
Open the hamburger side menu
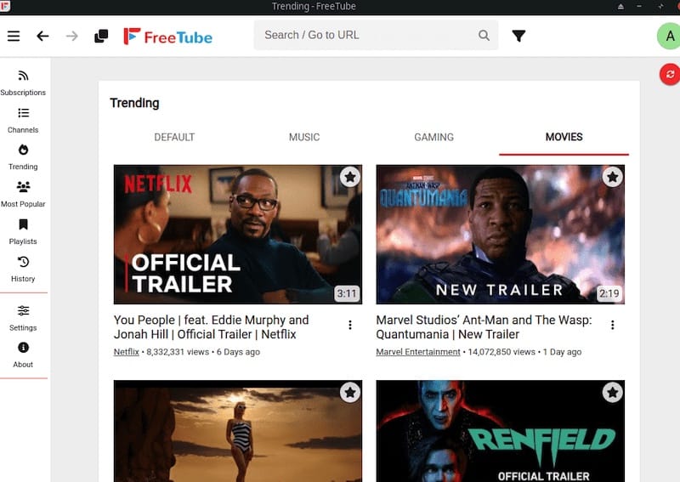click(x=14, y=36)
